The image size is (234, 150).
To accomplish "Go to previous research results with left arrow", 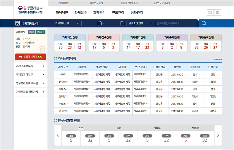I will (x=58, y=135).
